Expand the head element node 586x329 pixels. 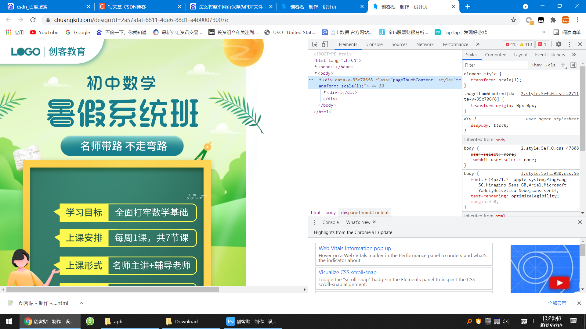pyautogui.click(x=316, y=67)
